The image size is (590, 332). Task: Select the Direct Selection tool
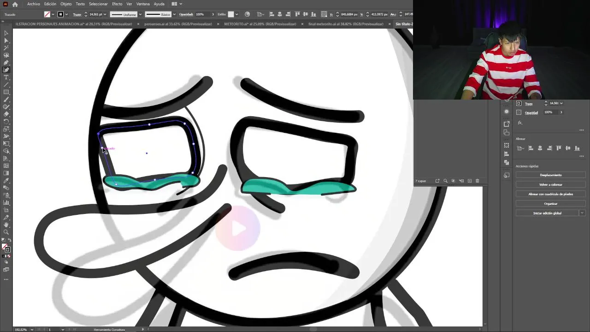(6, 41)
